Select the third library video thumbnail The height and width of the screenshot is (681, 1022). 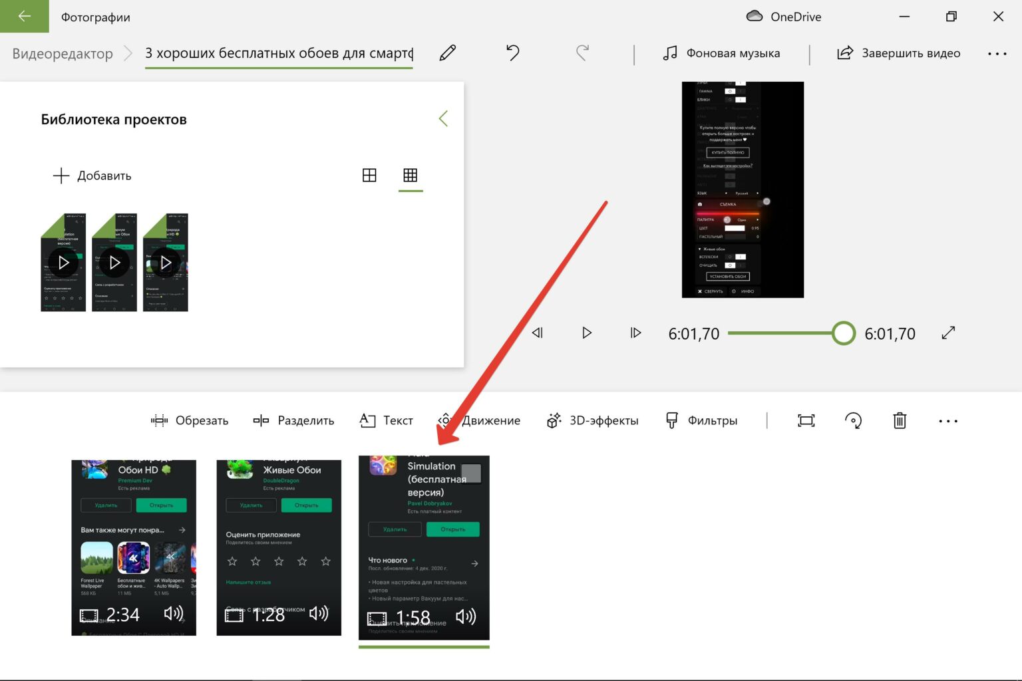click(166, 262)
